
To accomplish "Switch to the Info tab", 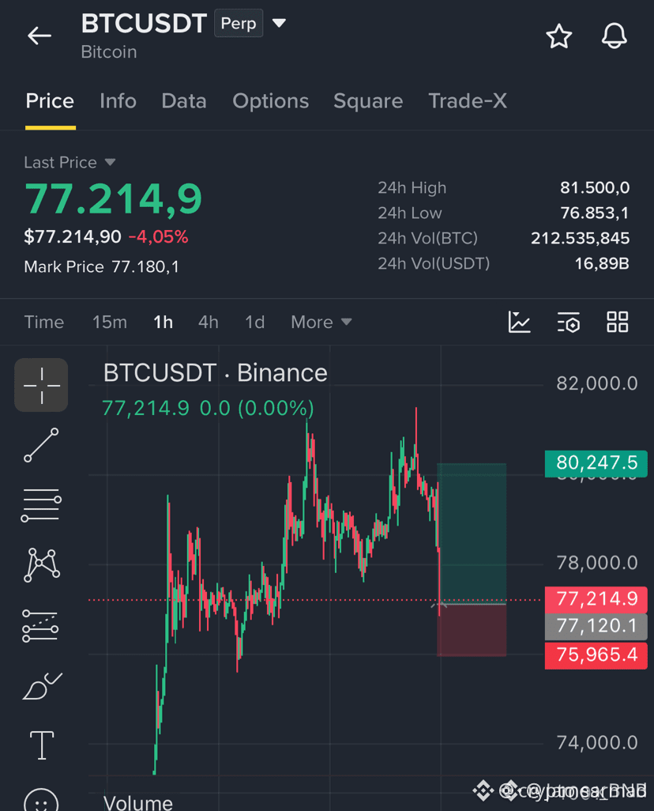I will tap(118, 101).
